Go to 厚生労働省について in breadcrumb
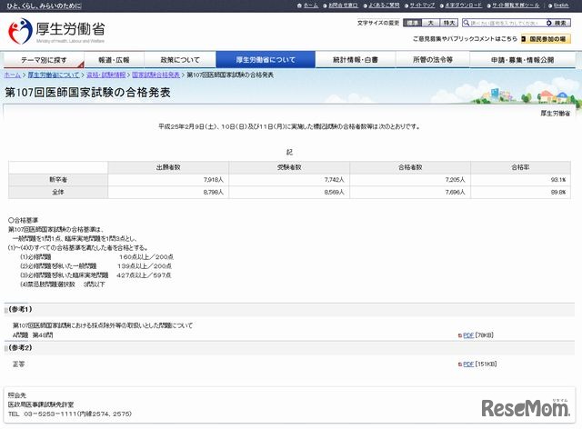 point(54,75)
